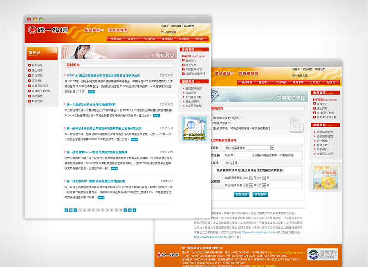
Task: Go to first page with pagination arrow
Action: 66,210
